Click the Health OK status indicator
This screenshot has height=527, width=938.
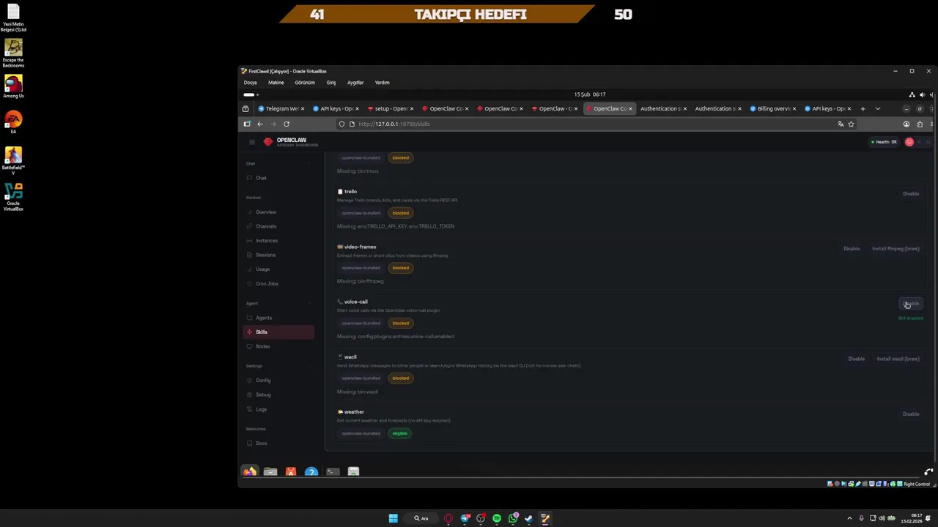click(x=885, y=142)
